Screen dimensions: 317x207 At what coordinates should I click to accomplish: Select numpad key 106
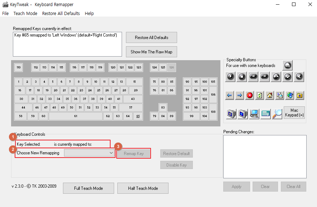213,95
